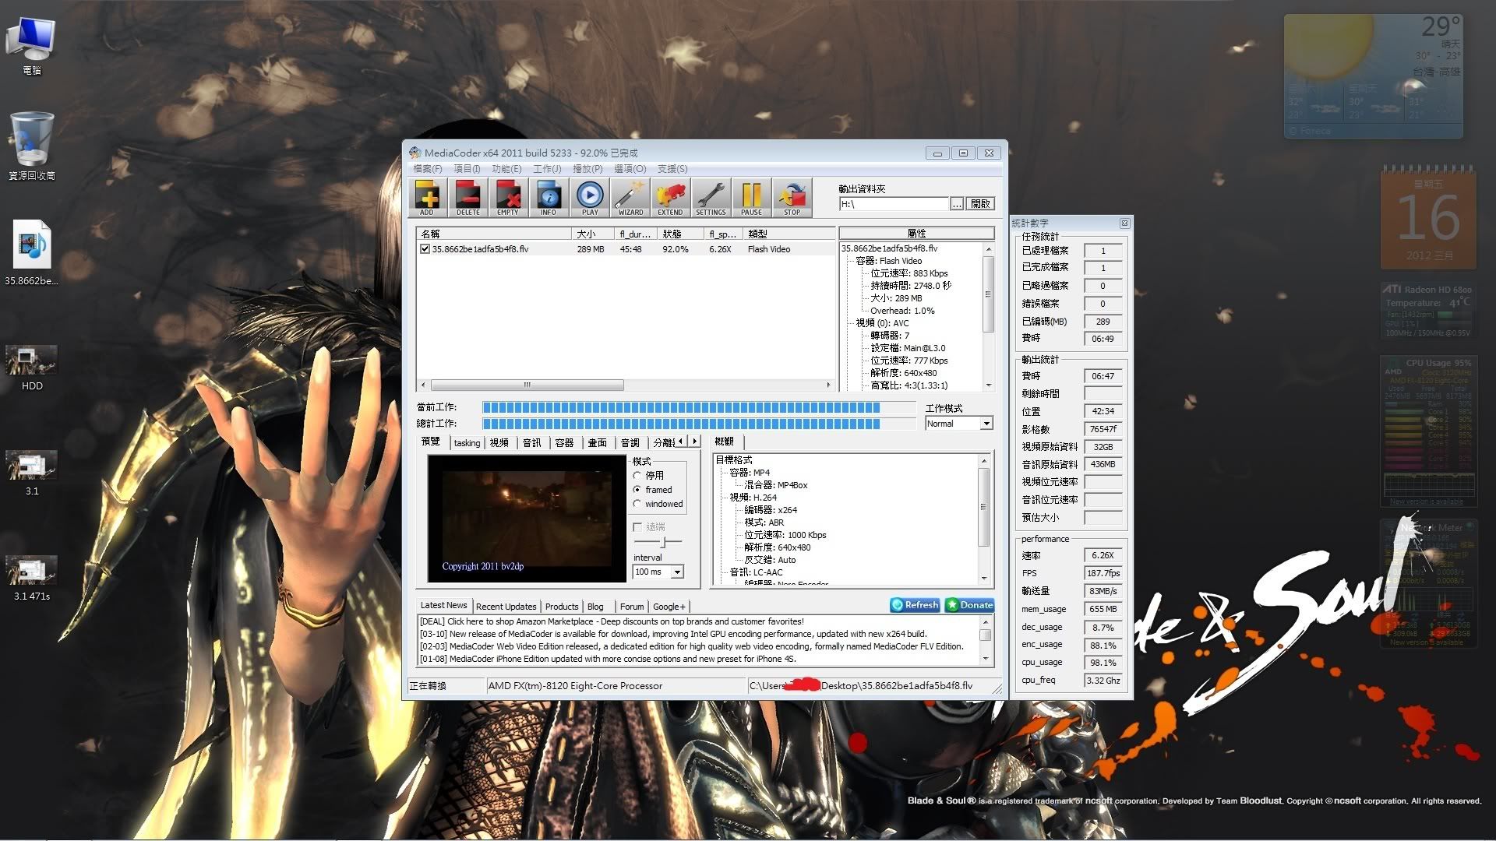The image size is (1496, 841).
Task: Switch to the 音訊 tab
Action: pos(532,443)
